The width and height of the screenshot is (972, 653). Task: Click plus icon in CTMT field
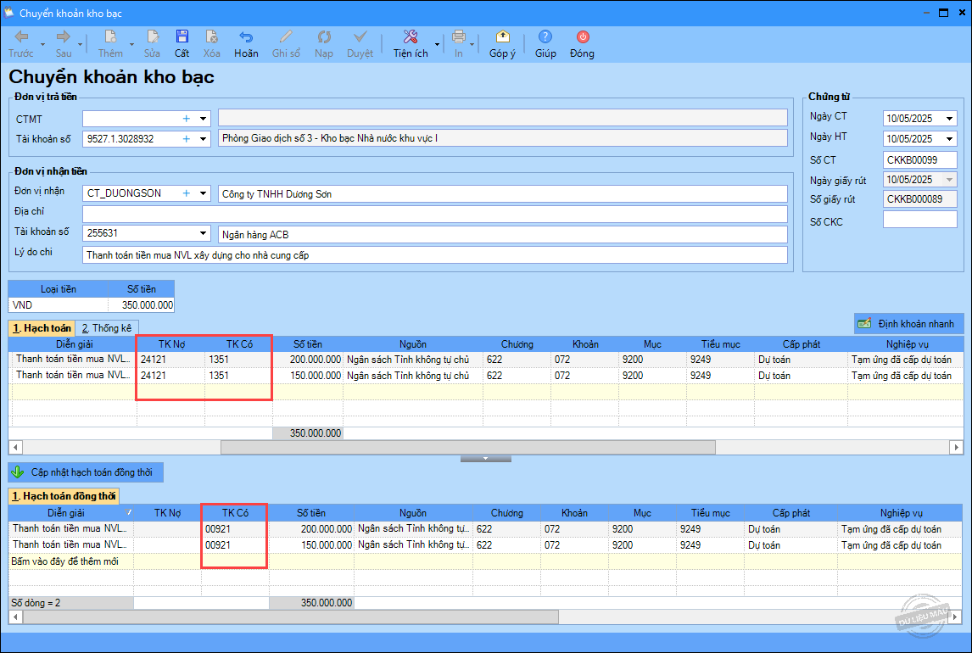pyautogui.click(x=187, y=119)
